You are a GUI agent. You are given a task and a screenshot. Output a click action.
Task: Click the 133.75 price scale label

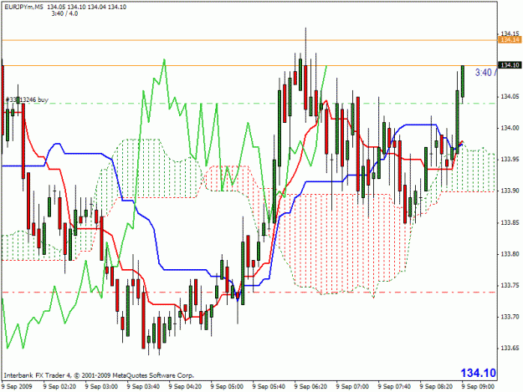(510, 285)
